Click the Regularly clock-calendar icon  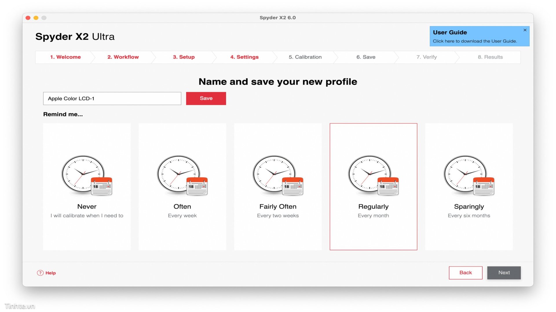click(374, 176)
